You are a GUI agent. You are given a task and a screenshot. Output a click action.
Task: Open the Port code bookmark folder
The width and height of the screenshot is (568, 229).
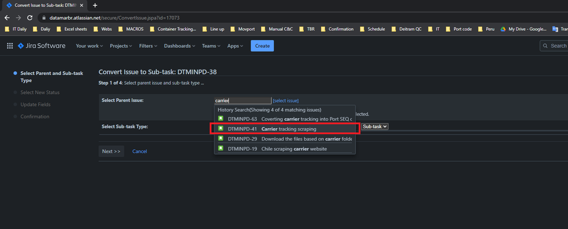click(x=459, y=29)
